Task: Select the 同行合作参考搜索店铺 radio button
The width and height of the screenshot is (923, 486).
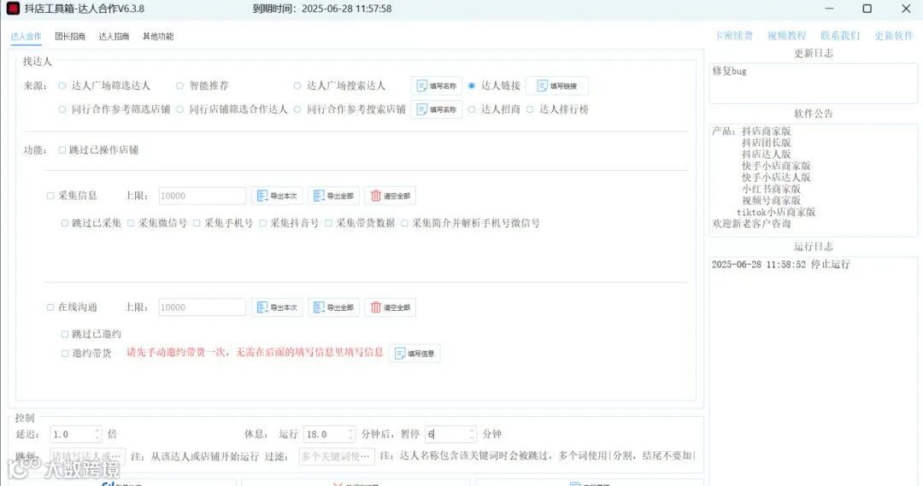Action: (297, 109)
